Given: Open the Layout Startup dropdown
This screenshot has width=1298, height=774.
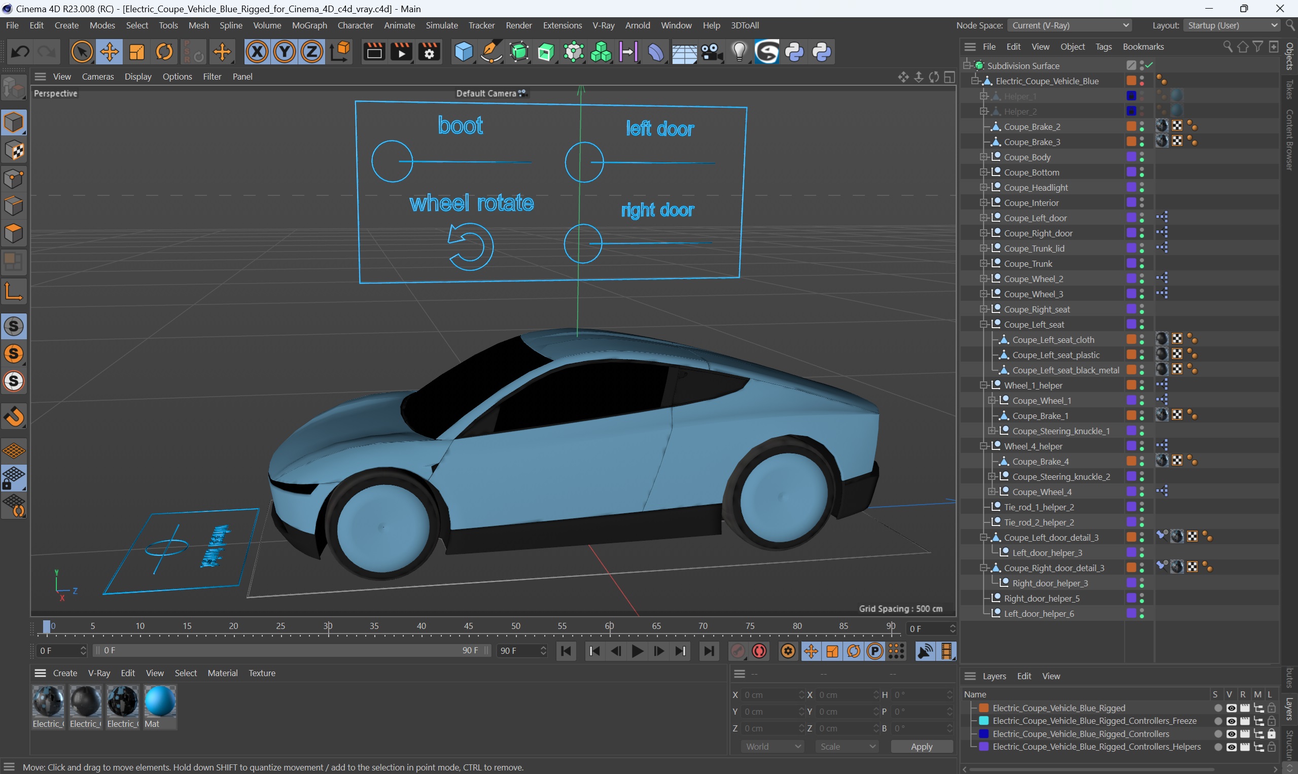Looking at the screenshot, I should [1231, 25].
